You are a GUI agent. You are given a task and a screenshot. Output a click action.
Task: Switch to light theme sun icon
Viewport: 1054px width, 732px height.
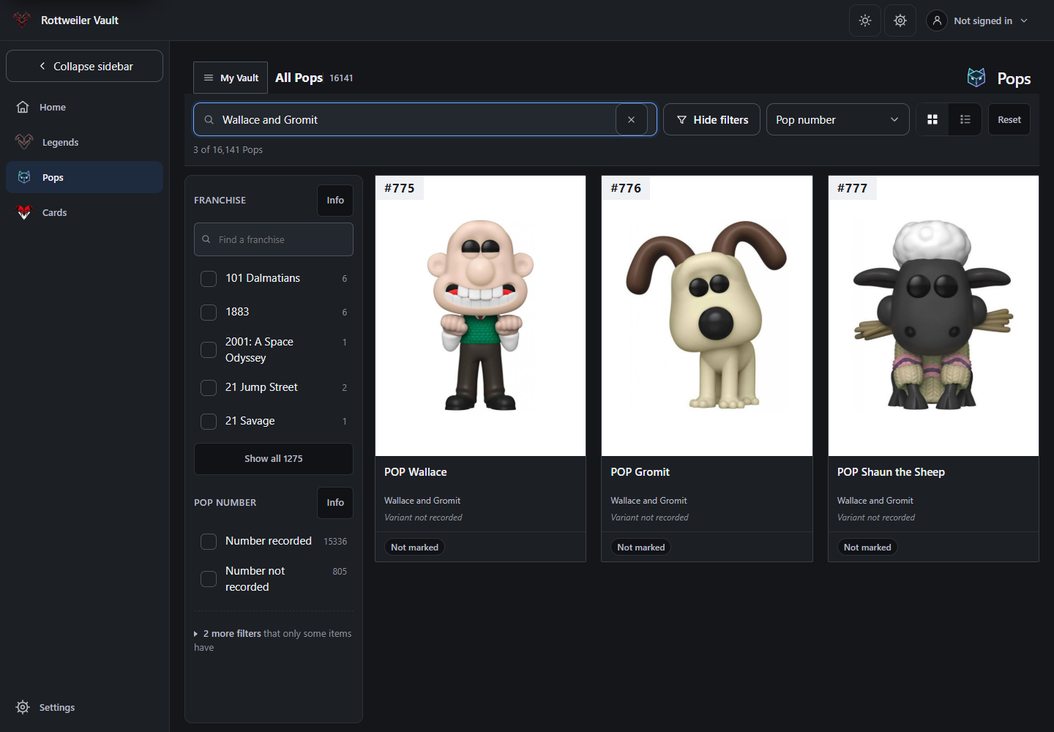click(865, 20)
